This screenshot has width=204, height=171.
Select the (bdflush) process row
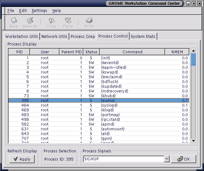coord(99,81)
